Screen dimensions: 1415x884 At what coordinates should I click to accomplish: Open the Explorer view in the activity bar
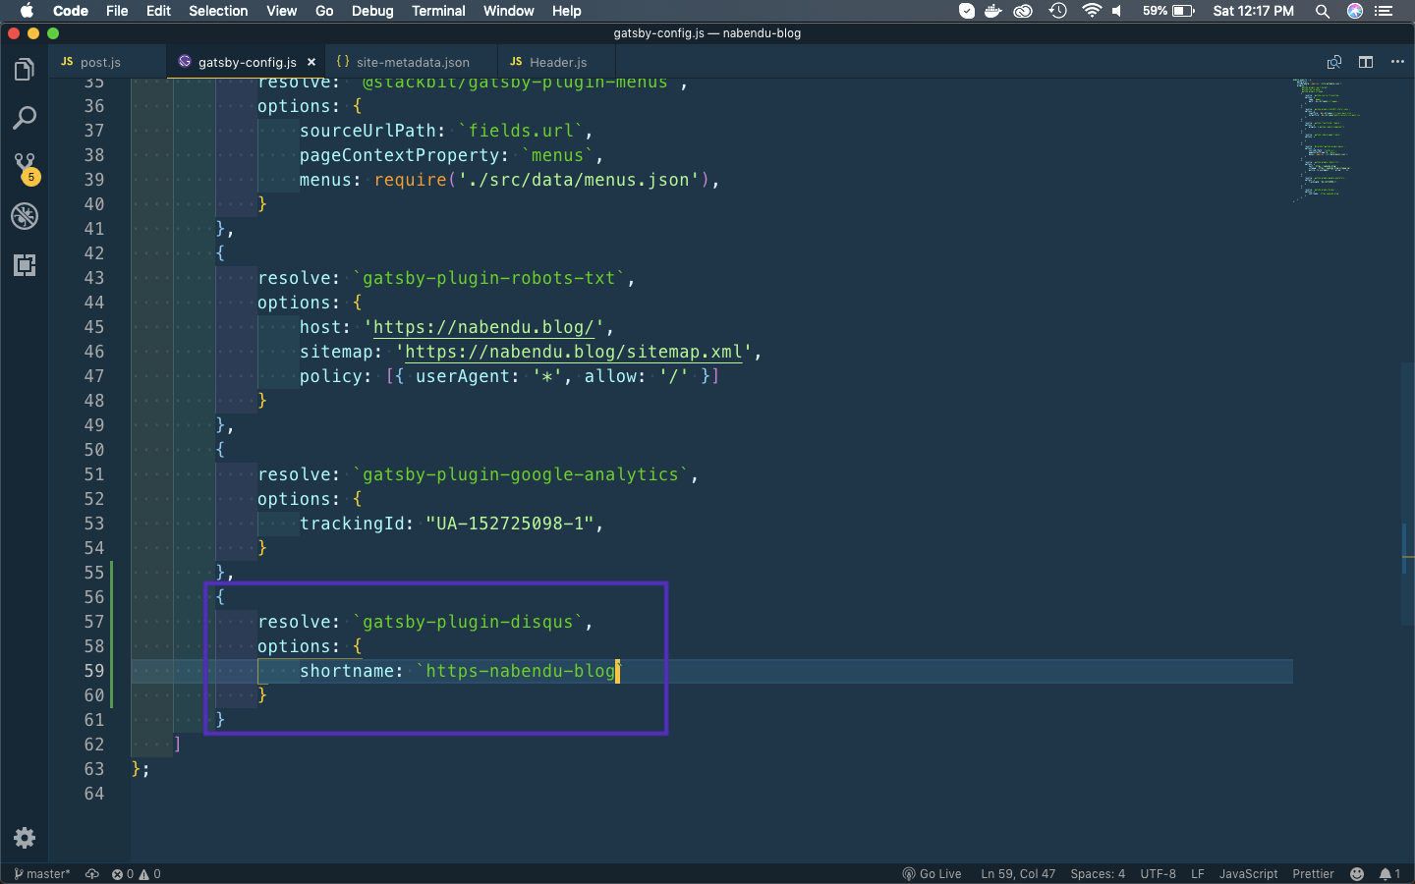coord(25,70)
